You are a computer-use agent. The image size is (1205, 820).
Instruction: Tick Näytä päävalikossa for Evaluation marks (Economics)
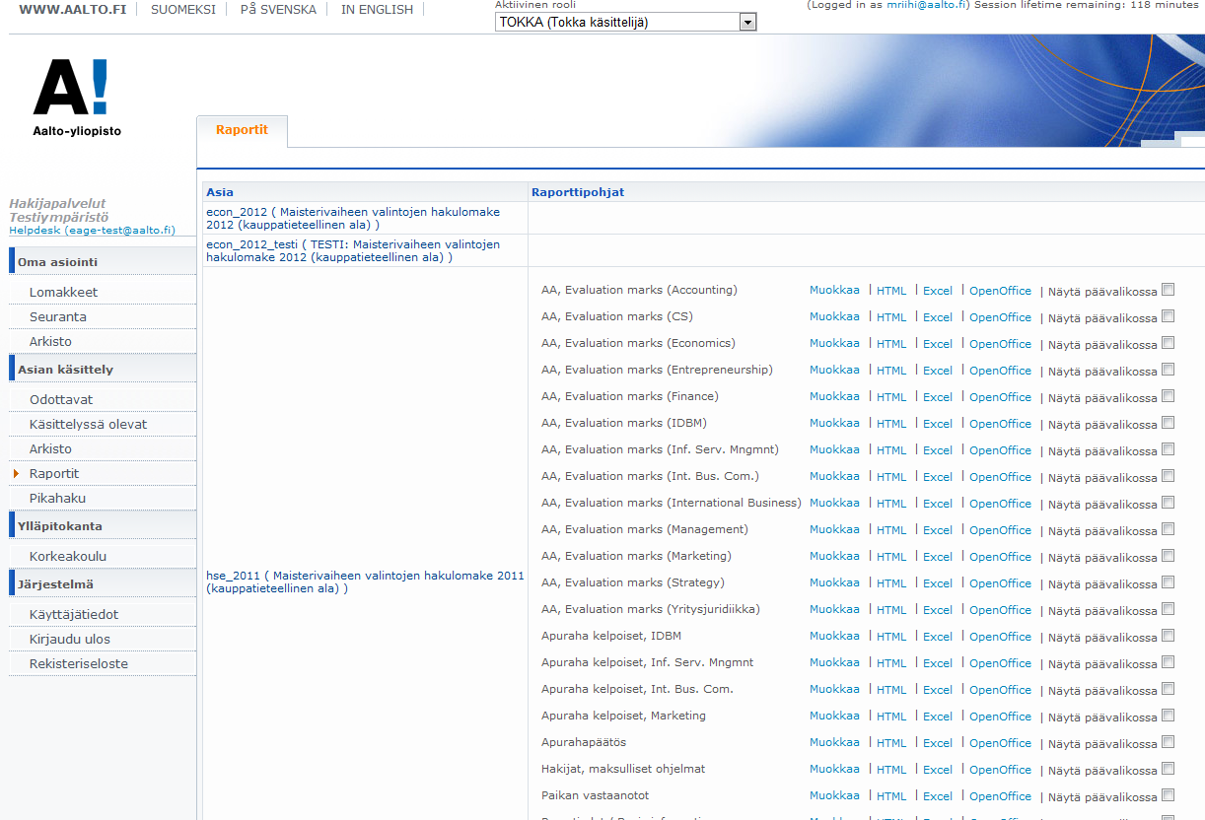1169,343
